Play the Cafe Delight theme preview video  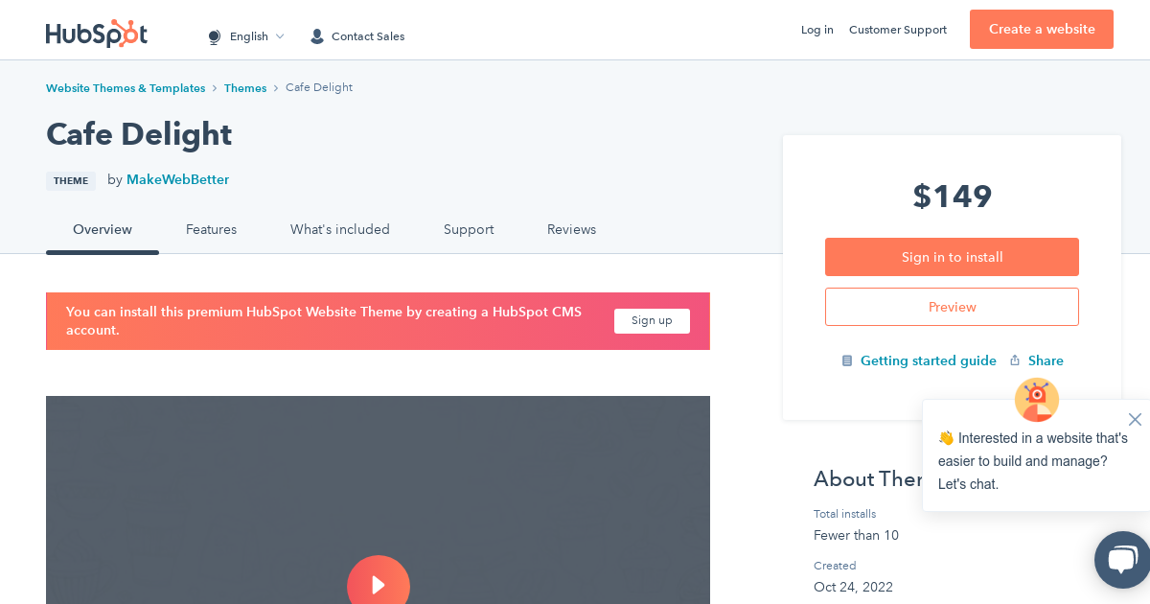tap(379, 583)
